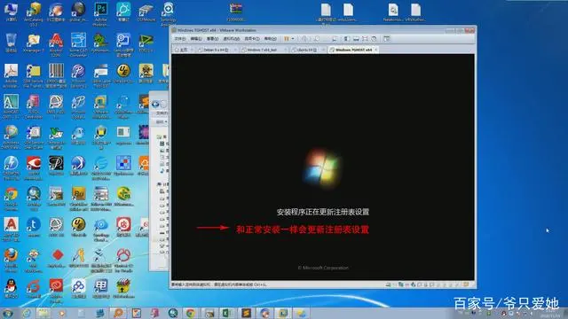Screen dimensions: 568x319
Task: Click the back arrow in the Explorer window behind
Action: (x=155, y=105)
